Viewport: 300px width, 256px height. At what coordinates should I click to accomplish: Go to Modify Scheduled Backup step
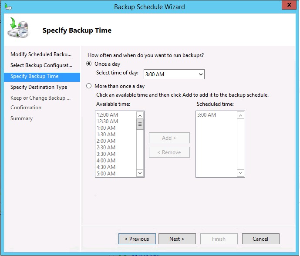pyautogui.click(x=40, y=54)
